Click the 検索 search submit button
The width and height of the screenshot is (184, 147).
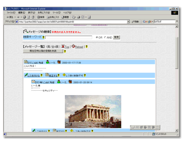pos(116,37)
